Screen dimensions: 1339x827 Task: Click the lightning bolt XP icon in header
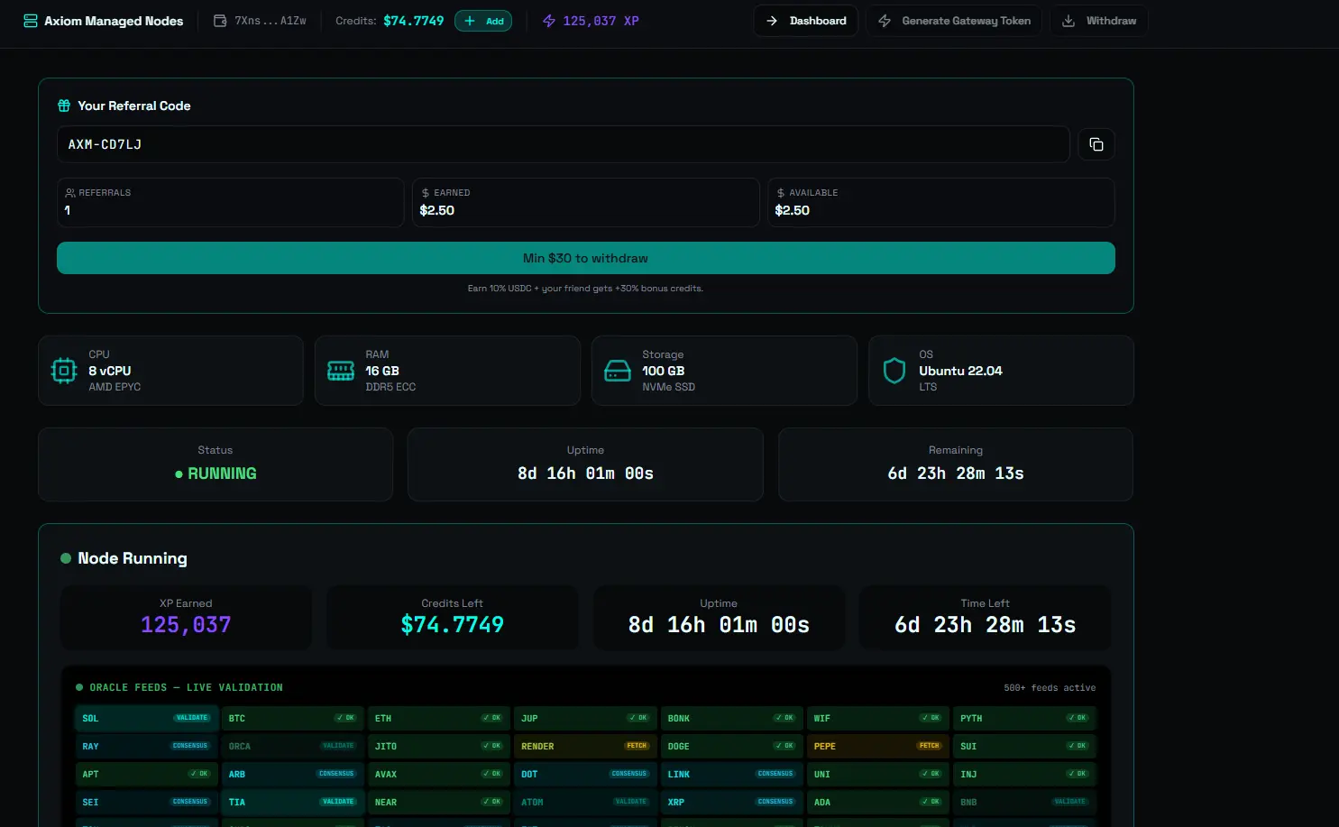549,21
